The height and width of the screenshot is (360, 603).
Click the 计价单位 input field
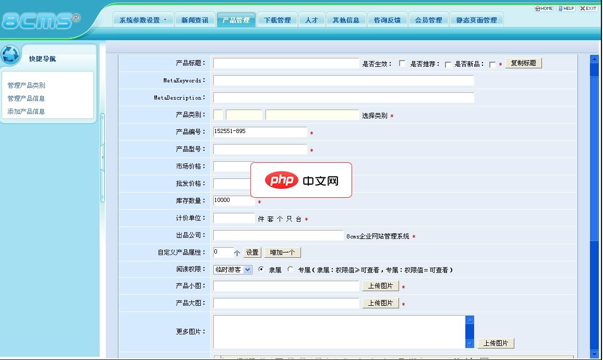[234, 218]
